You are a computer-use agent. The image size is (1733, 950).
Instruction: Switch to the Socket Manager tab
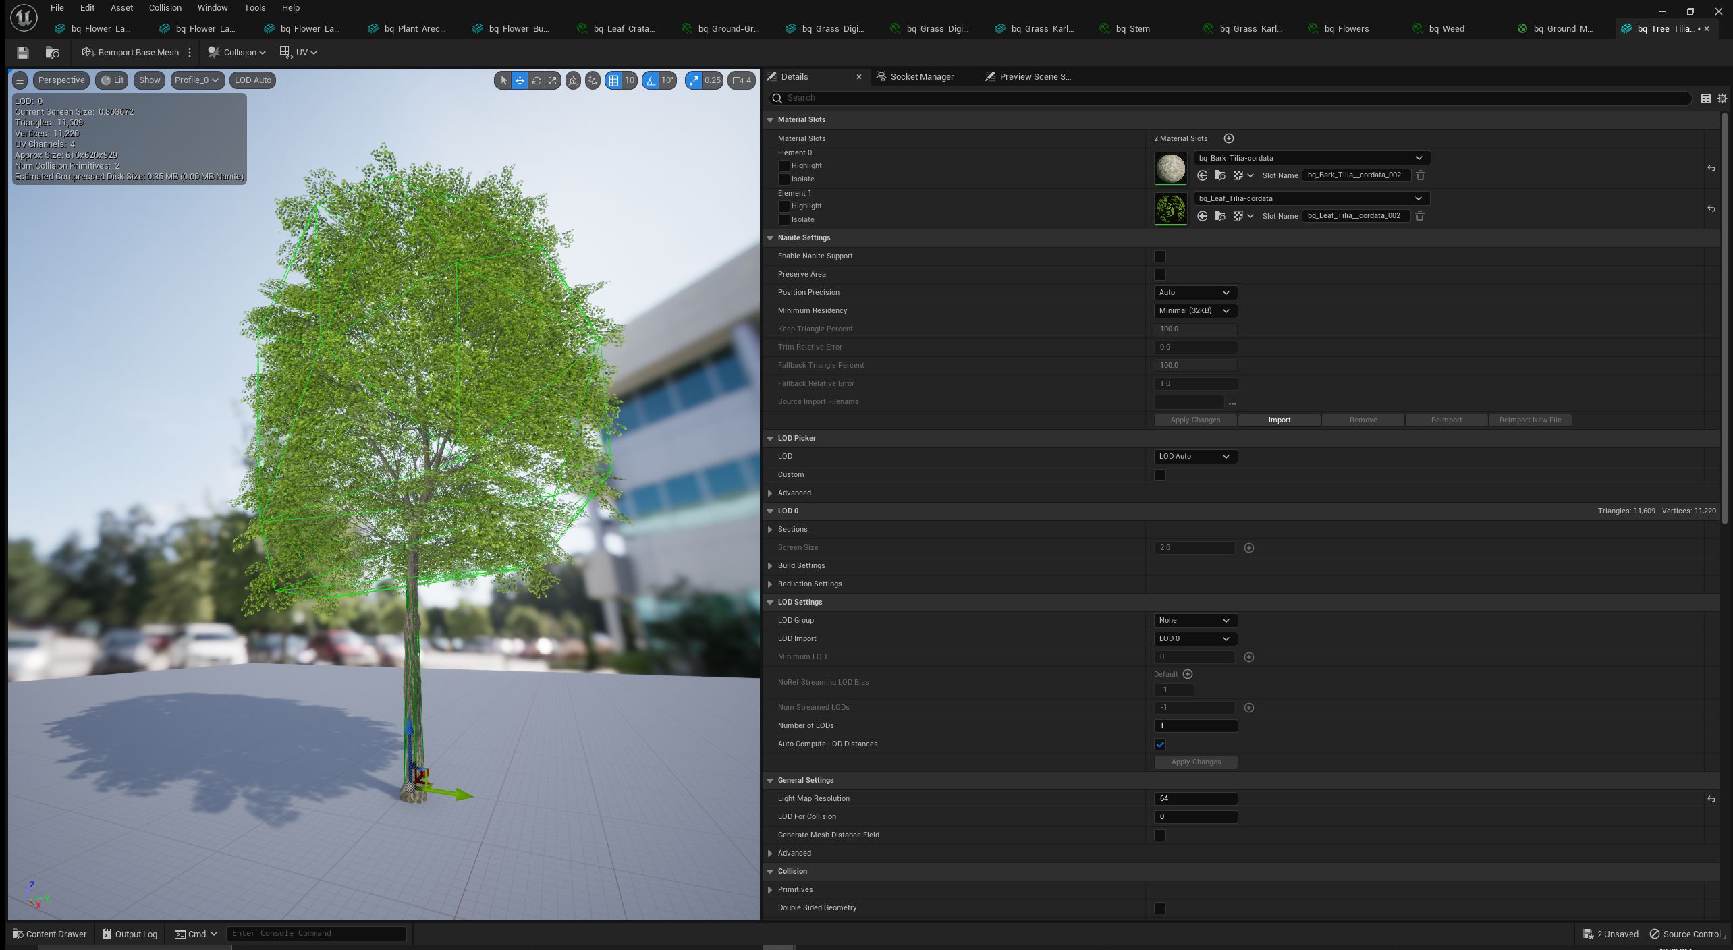click(x=915, y=77)
